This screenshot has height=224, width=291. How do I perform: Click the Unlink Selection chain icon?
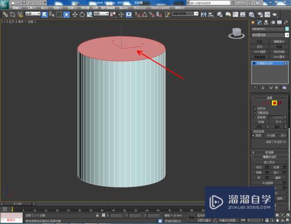tap(13, 15)
